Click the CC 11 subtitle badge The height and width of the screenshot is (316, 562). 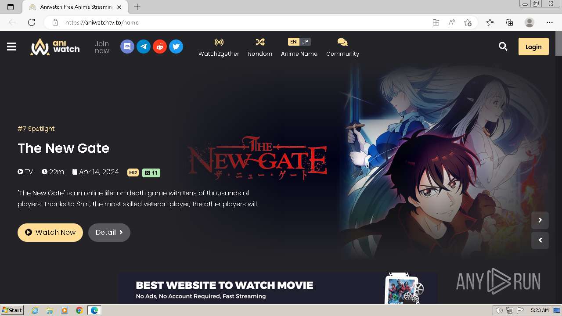point(151,172)
